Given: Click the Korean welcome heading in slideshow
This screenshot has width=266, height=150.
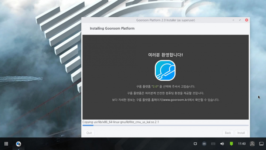Looking at the screenshot, I should [165, 55].
